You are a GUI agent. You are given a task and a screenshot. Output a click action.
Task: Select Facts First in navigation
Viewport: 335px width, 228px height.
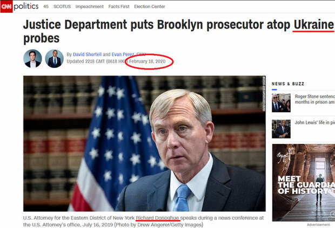pos(119,6)
